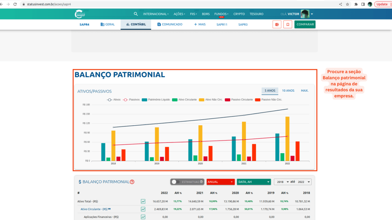The width and height of the screenshot is (392, 220).
Task: Open chart icon for Ativo Total row
Action: pos(143,201)
